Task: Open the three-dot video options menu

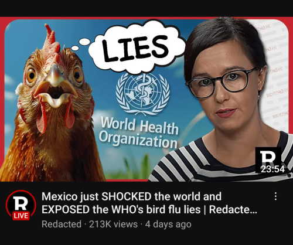Action: 275,196
